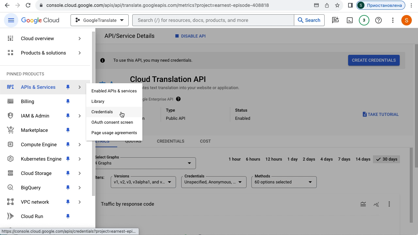This screenshot has width=418, height=235.
Task: Unpin Marketplace from pinned products
Action: (x=68, y=130)
